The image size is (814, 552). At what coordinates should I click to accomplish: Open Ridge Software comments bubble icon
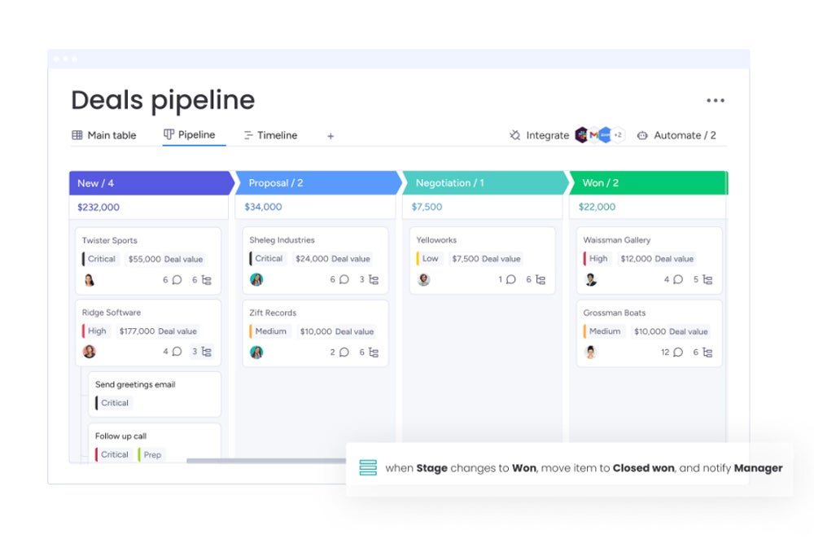pos(177,352)
